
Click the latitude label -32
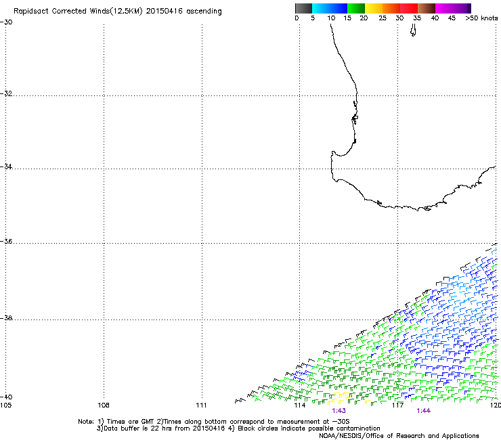(6, 93)
